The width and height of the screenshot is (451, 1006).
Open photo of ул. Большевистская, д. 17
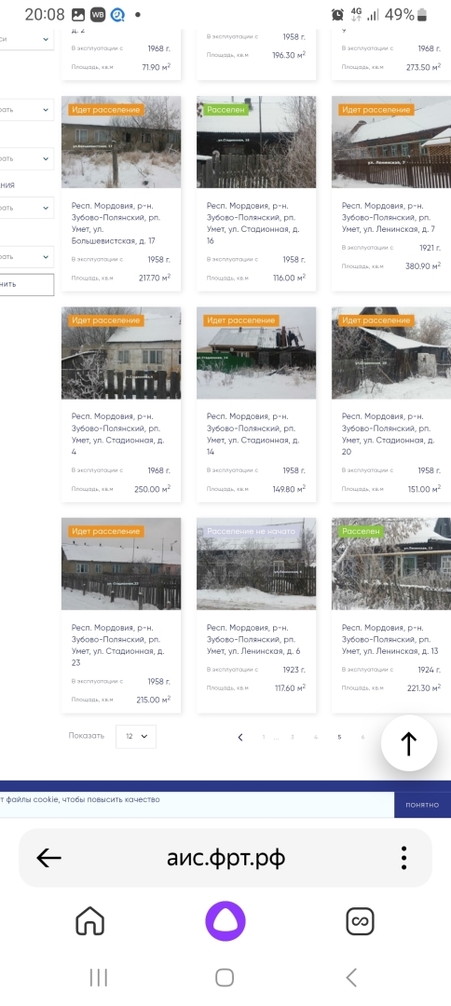121,142
